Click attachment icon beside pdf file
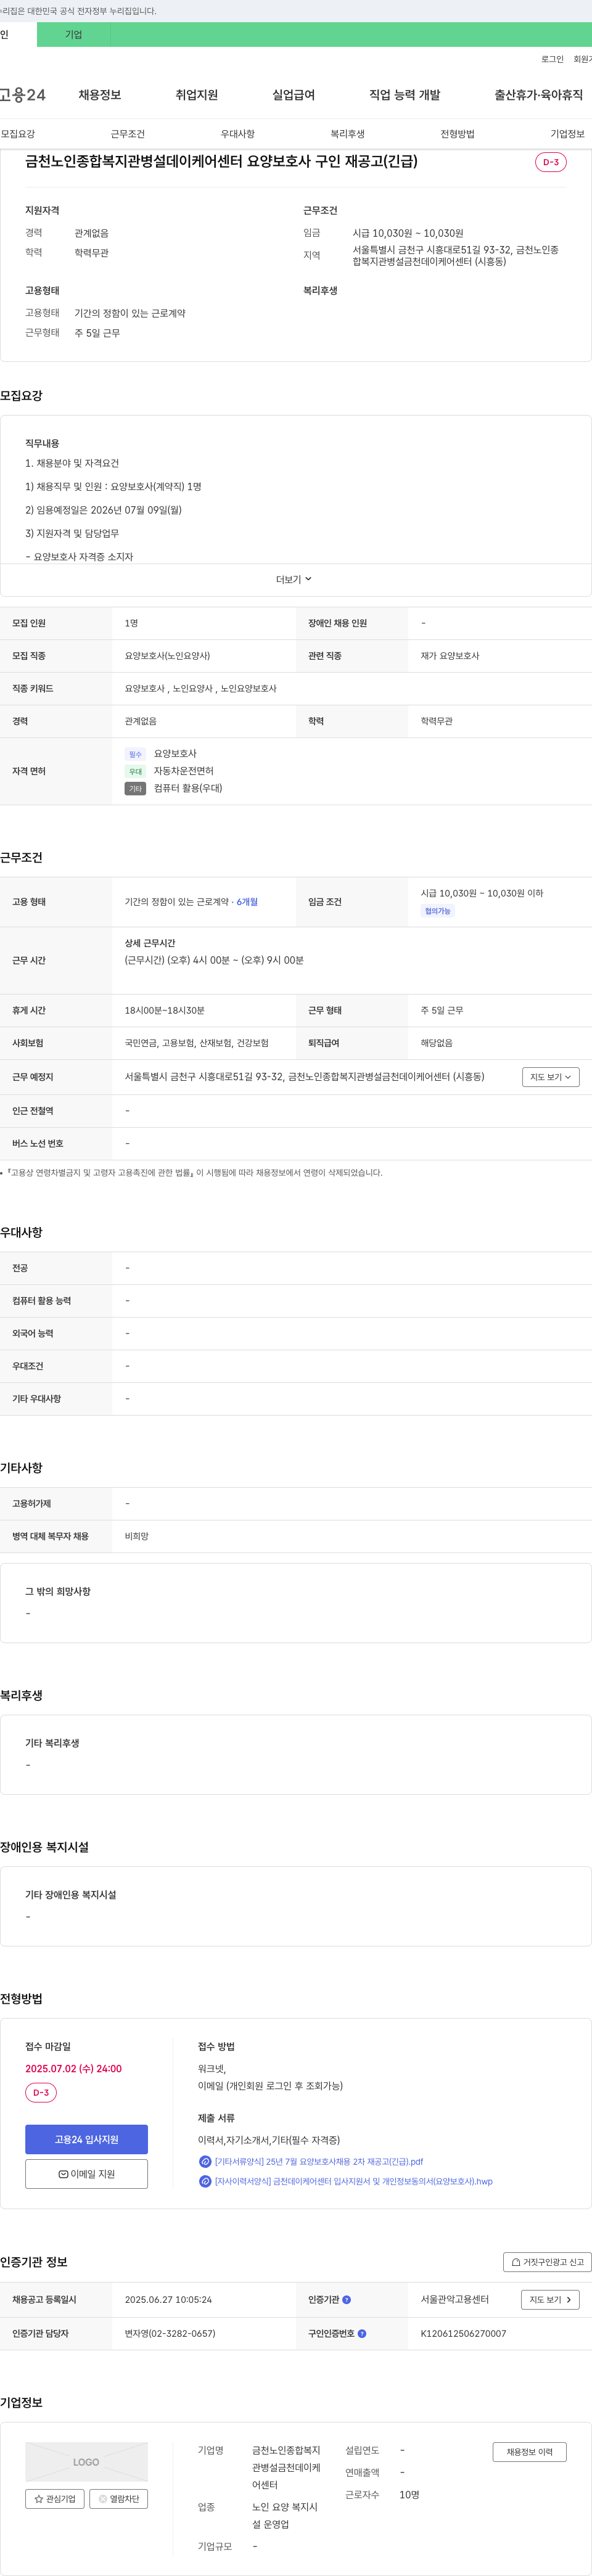This screenshot has height=2576, width=592. pyautogui.click(x=205, y=2161)
